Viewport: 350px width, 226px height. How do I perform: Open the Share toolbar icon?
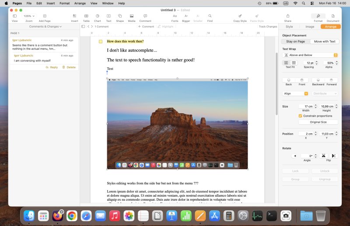(287, 16)
